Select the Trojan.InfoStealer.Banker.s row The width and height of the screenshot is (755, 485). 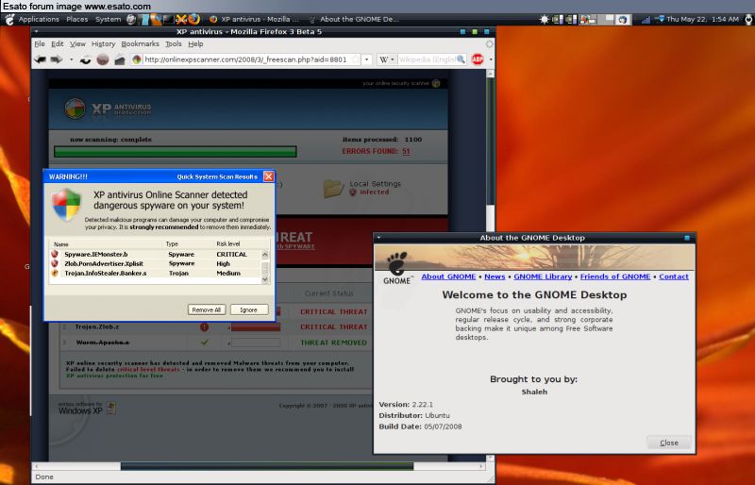tap(155, 273)
